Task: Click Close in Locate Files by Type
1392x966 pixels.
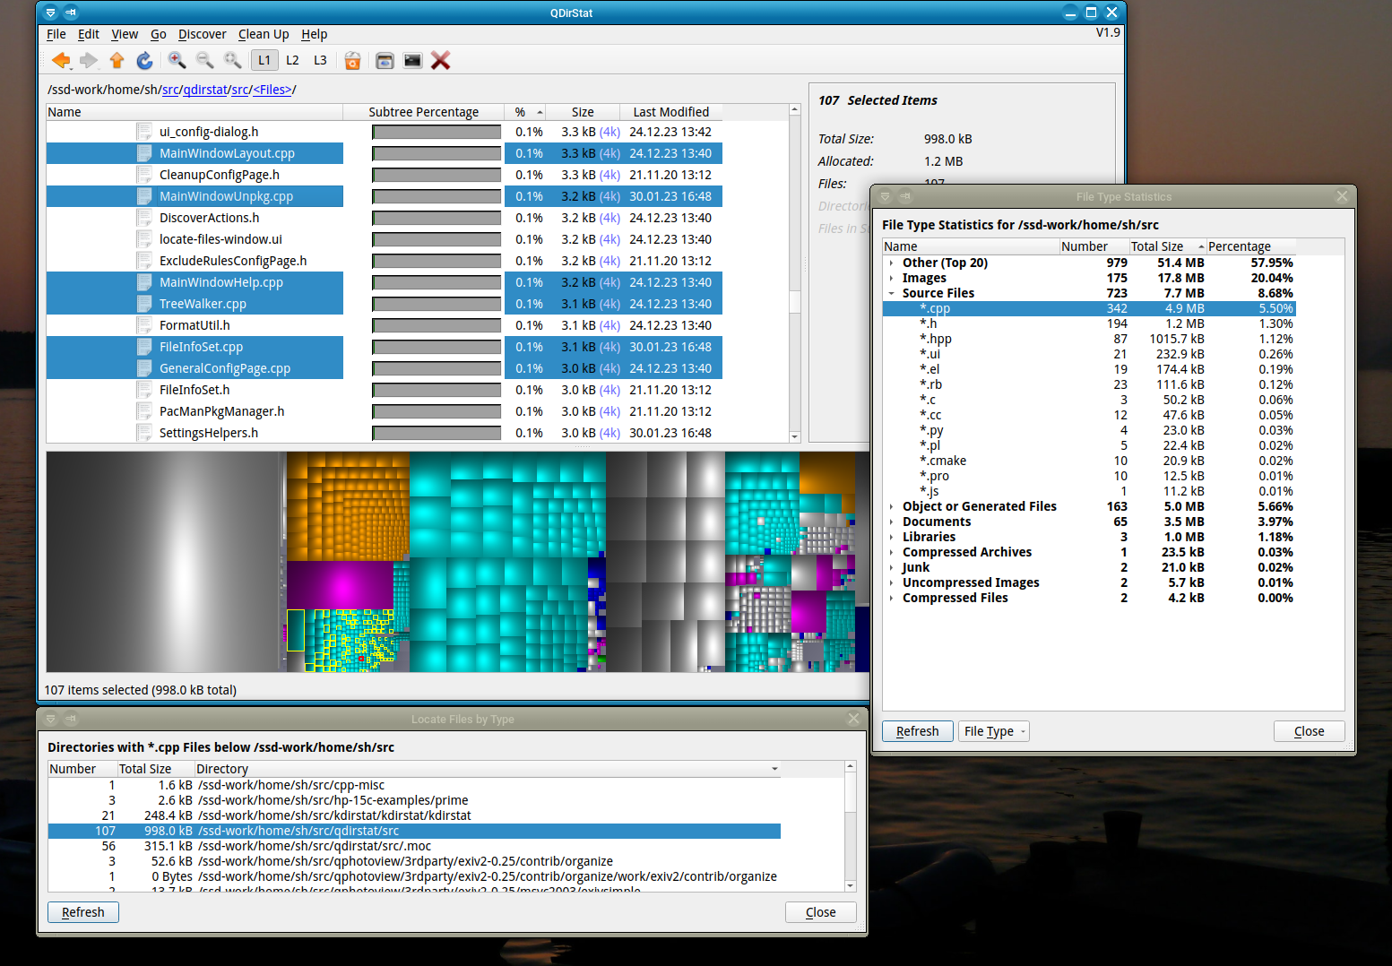Action: tap(820, 912)
